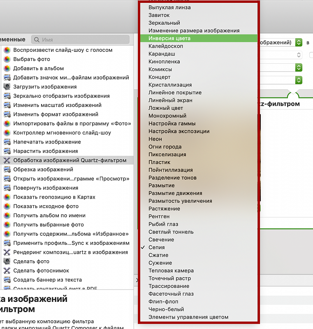Click the icon beside Нарастить изображения
Viewport: 313px width, 329px height.
click(7, 151)
